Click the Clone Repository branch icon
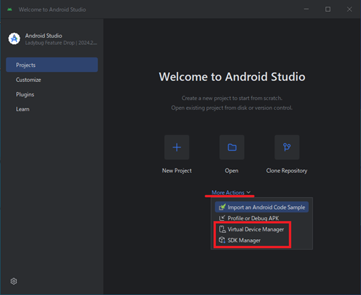 287,147
